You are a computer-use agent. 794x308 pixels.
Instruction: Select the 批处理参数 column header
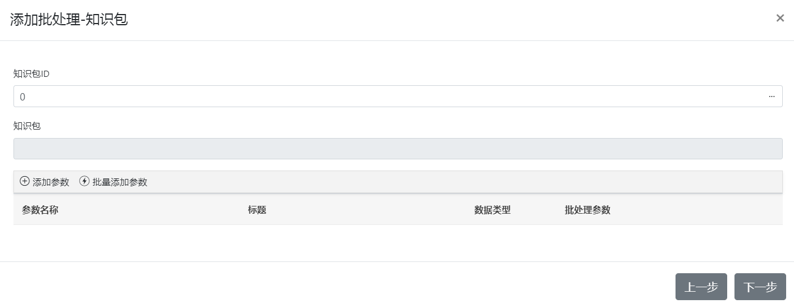pos(587,210)
